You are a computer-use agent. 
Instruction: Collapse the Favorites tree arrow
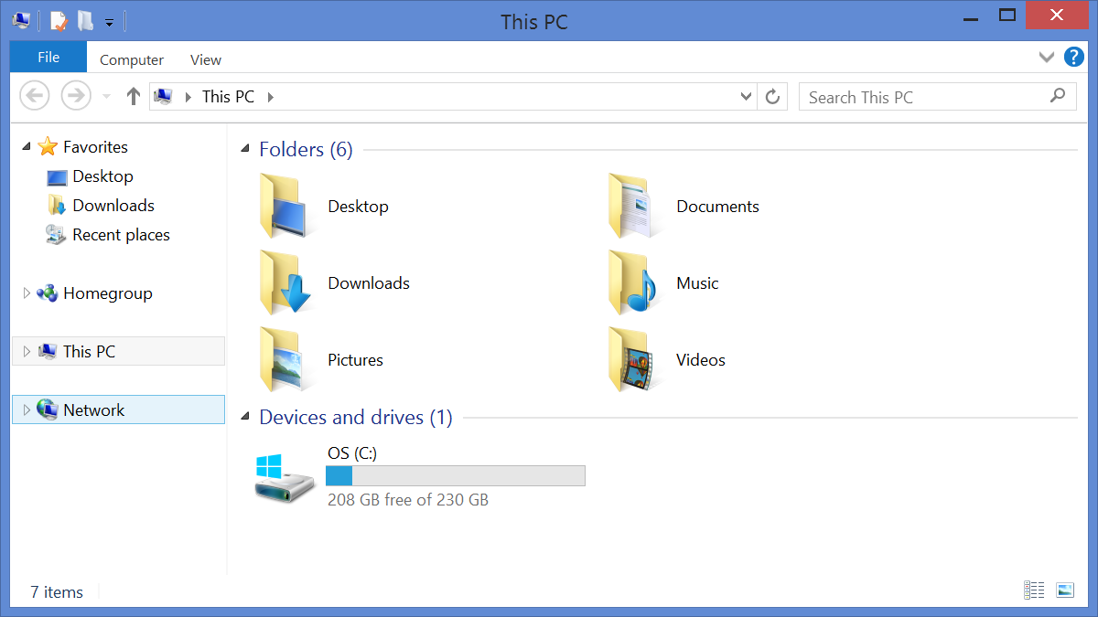pyautogui.click(x=26, y=147)
